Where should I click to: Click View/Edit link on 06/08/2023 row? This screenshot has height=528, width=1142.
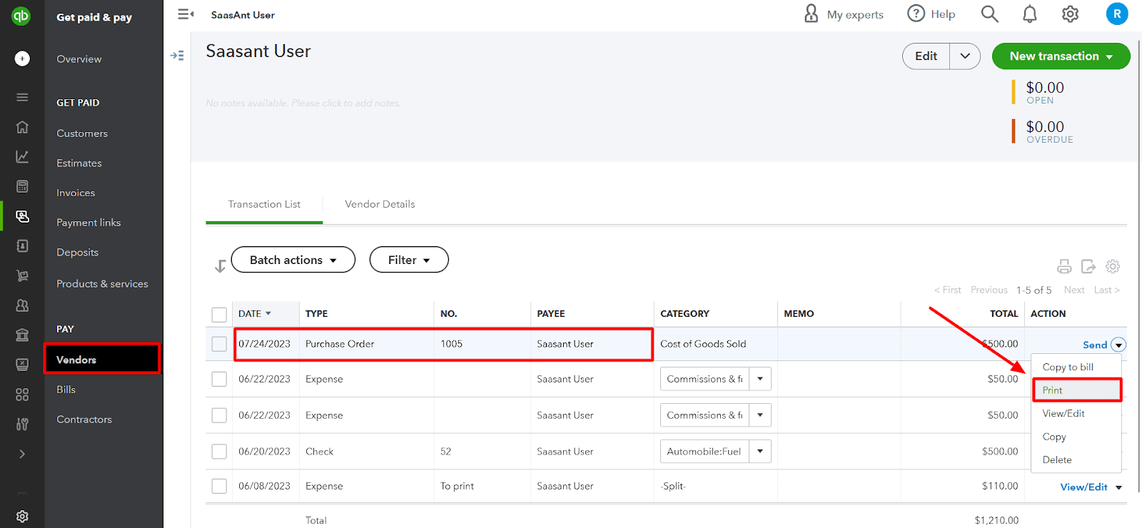click(1083, 487)
